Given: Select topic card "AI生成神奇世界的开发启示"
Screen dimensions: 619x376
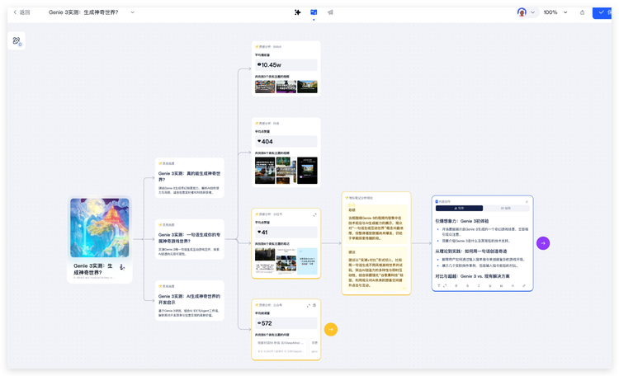Looking at the screenshot, I should click(x=190, y=301).
